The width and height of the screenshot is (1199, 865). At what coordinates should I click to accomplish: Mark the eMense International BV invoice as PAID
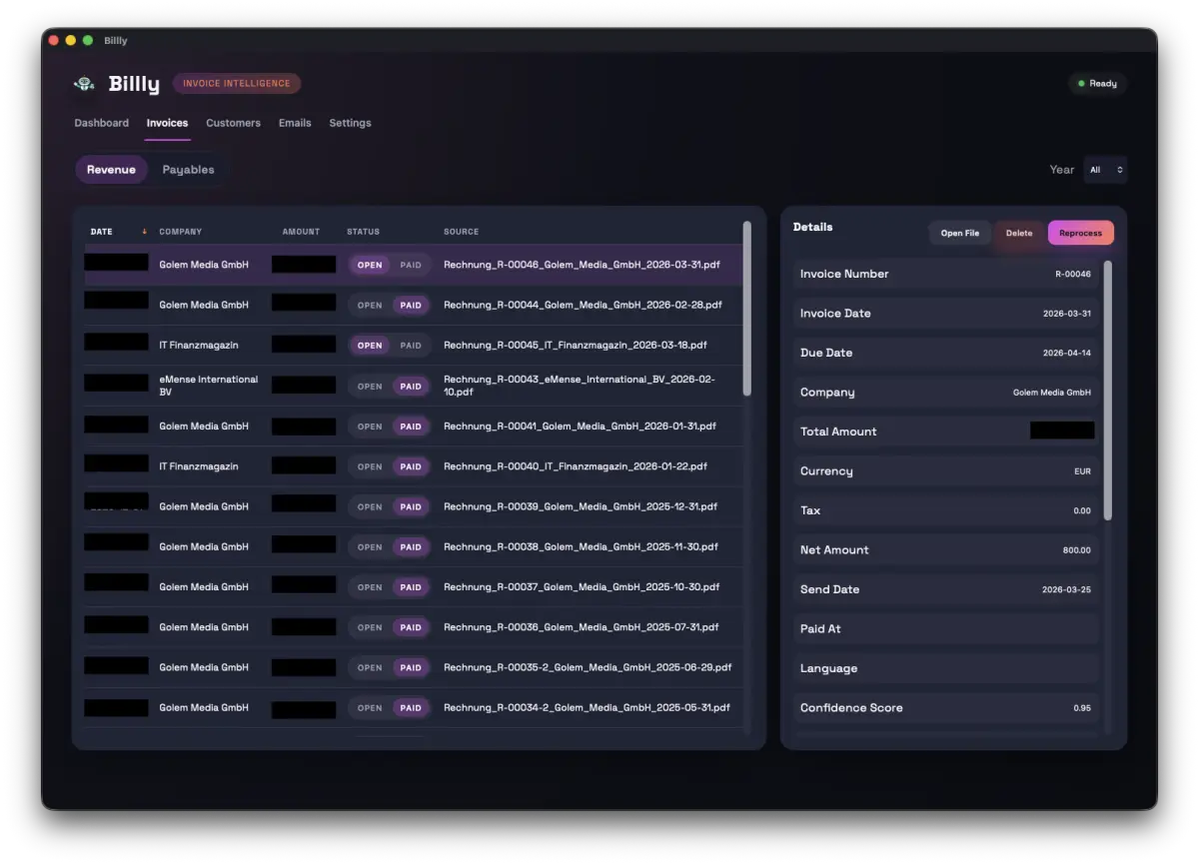coord(411,386)
